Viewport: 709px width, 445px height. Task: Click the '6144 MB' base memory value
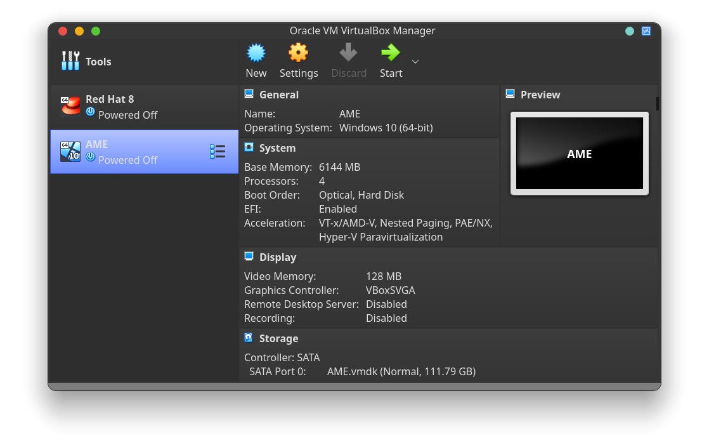[339, 167]
